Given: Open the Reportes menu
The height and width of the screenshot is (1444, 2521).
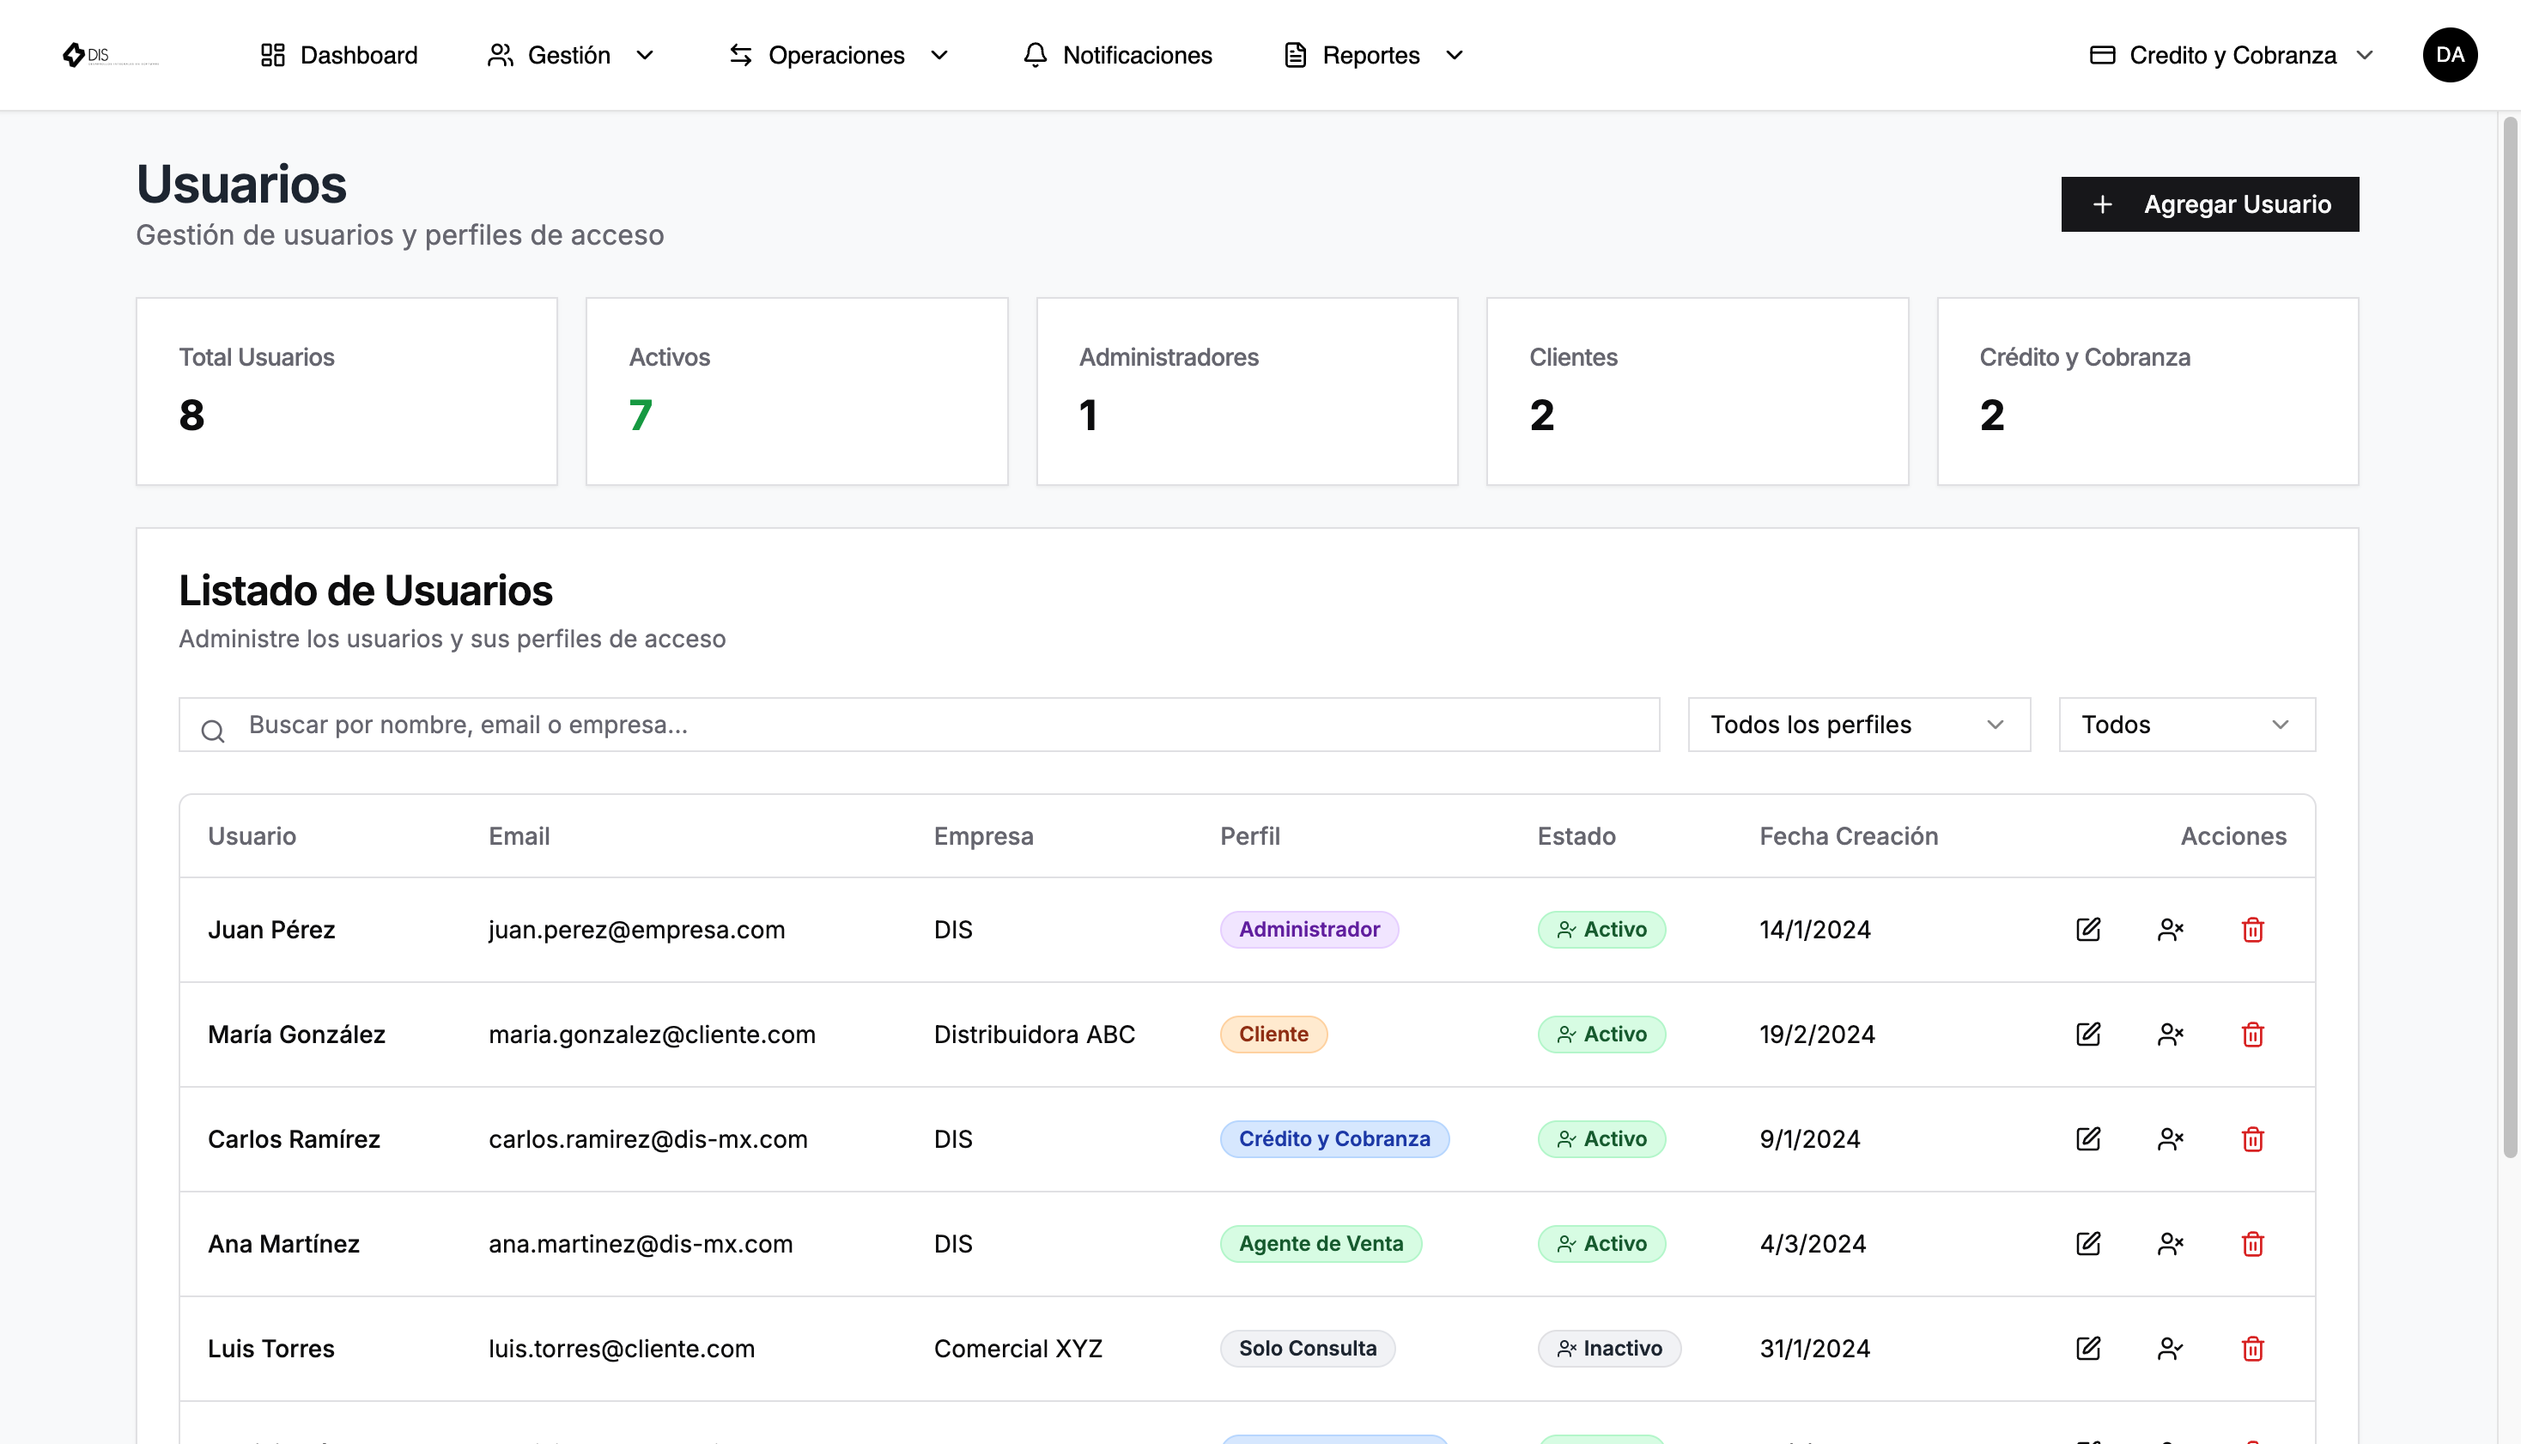Looking at the screenshot, I should 1374,55.
